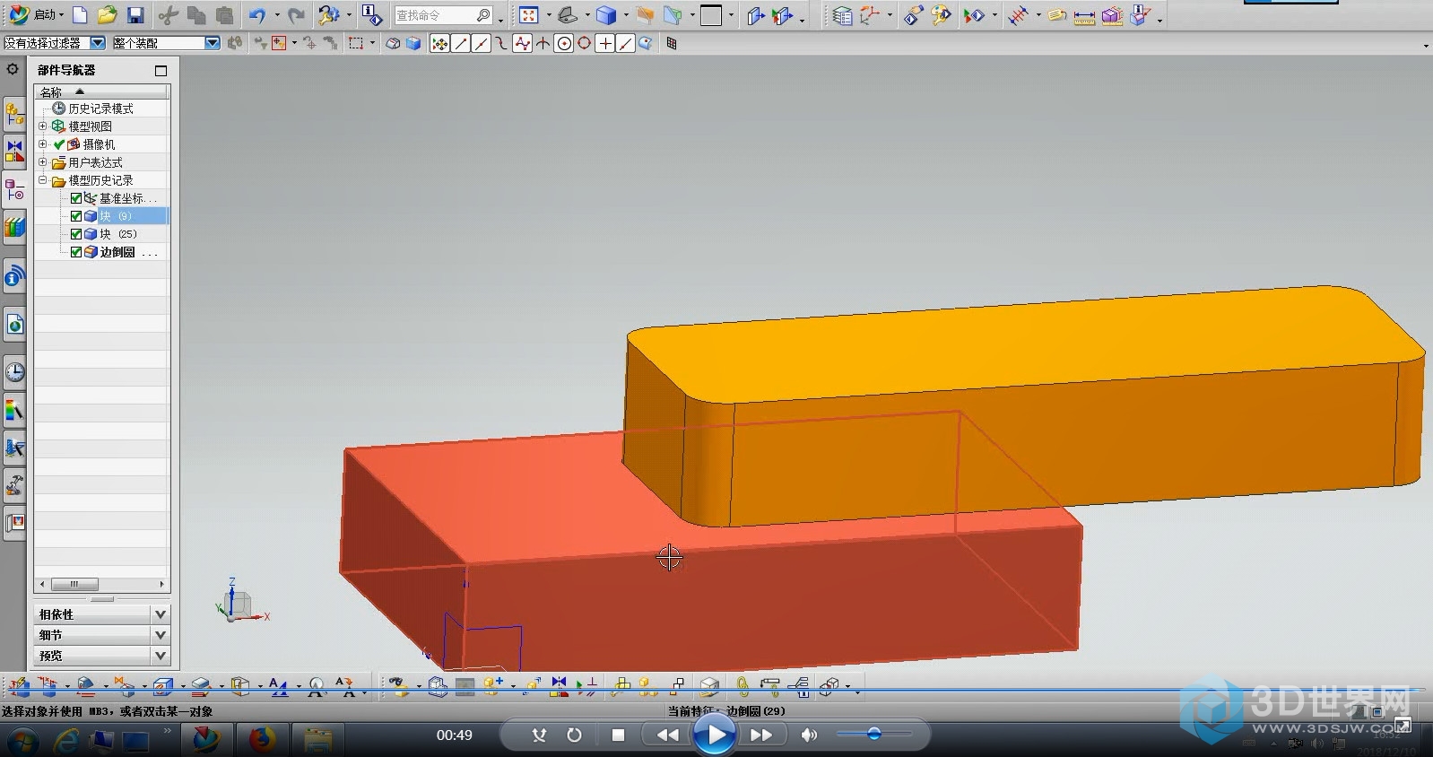Open the WCS orientation icon

[x=869, y=15]
